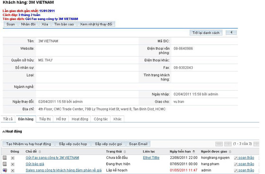Image resolution: width=265 pixels, height=174 pixels.
Task: Click the last transaction date 15/01/2011
Action: [47, 11]
